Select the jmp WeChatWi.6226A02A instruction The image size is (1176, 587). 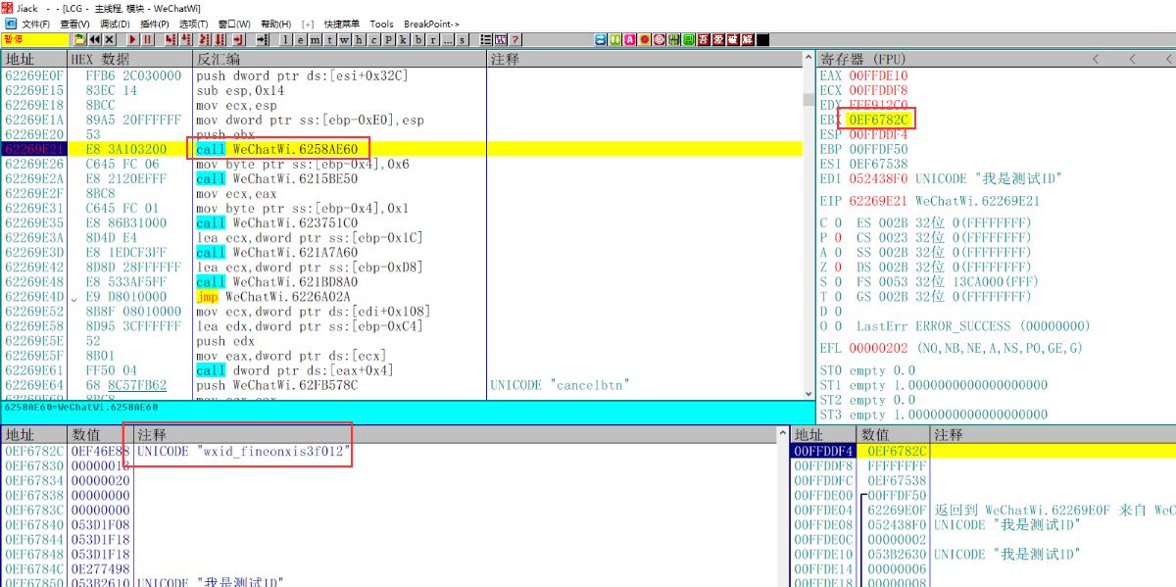click(273, 296)
